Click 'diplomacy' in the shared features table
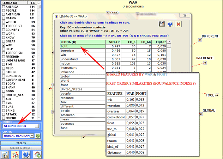Viewport: 223px width, 159px height. pyautogui.click(x=114, y=153)
